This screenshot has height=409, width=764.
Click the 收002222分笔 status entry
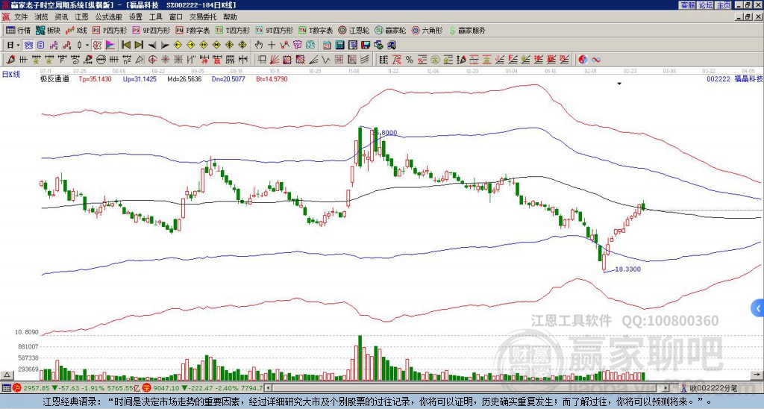point(709,388)
